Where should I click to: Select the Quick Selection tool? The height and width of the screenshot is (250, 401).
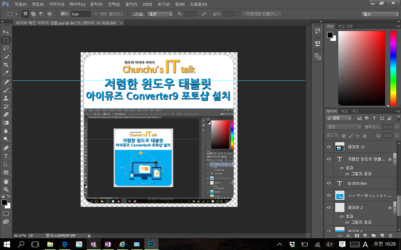point(6,57)
